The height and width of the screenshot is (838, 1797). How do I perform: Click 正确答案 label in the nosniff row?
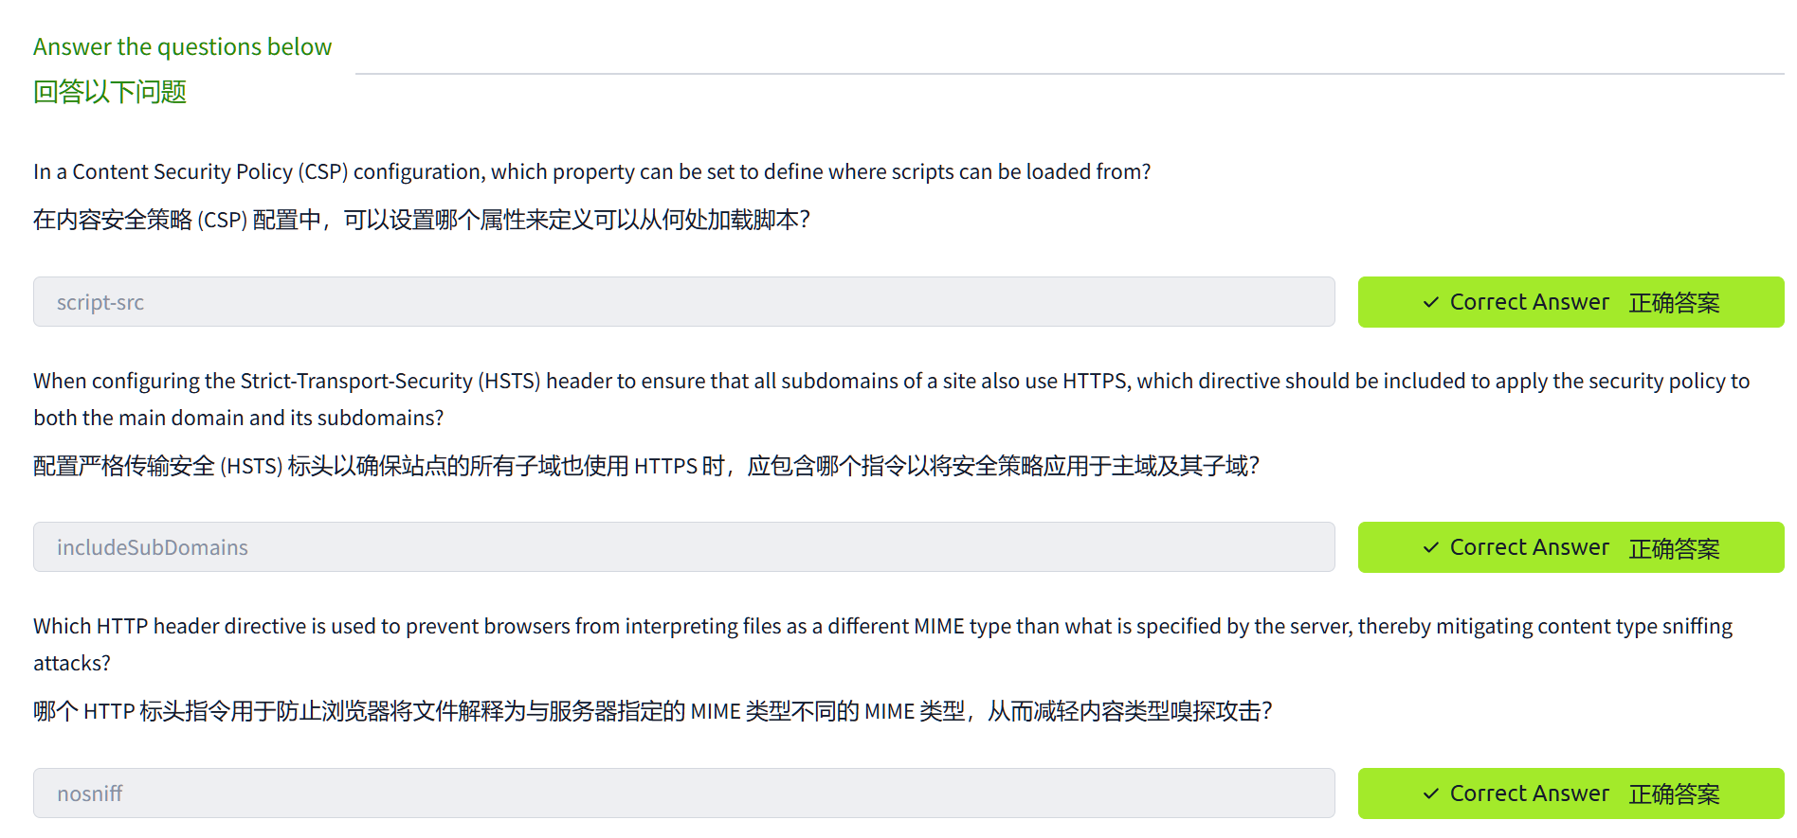[1674, 793]
